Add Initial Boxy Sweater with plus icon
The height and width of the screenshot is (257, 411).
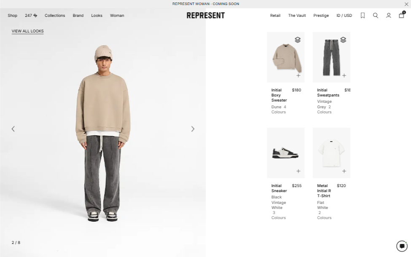click(x=298, y=75)
